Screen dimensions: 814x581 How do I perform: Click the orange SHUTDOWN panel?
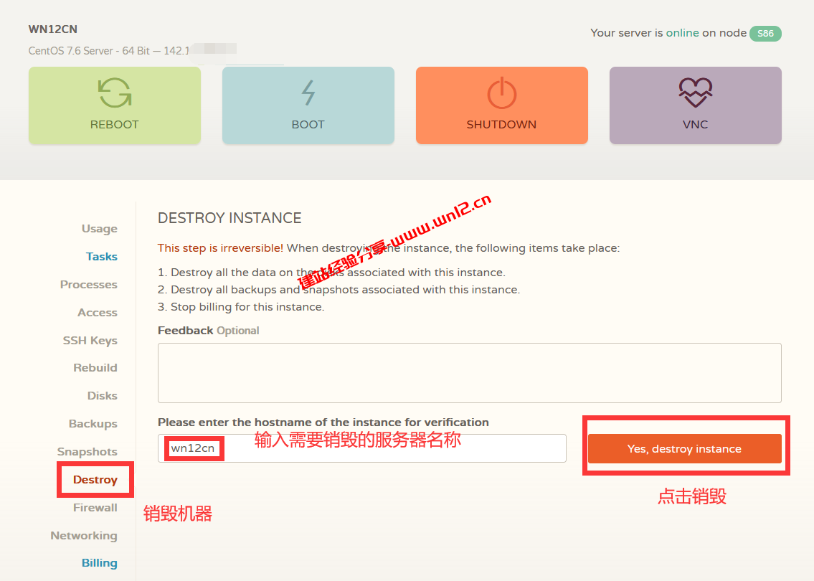pos(501,105)
